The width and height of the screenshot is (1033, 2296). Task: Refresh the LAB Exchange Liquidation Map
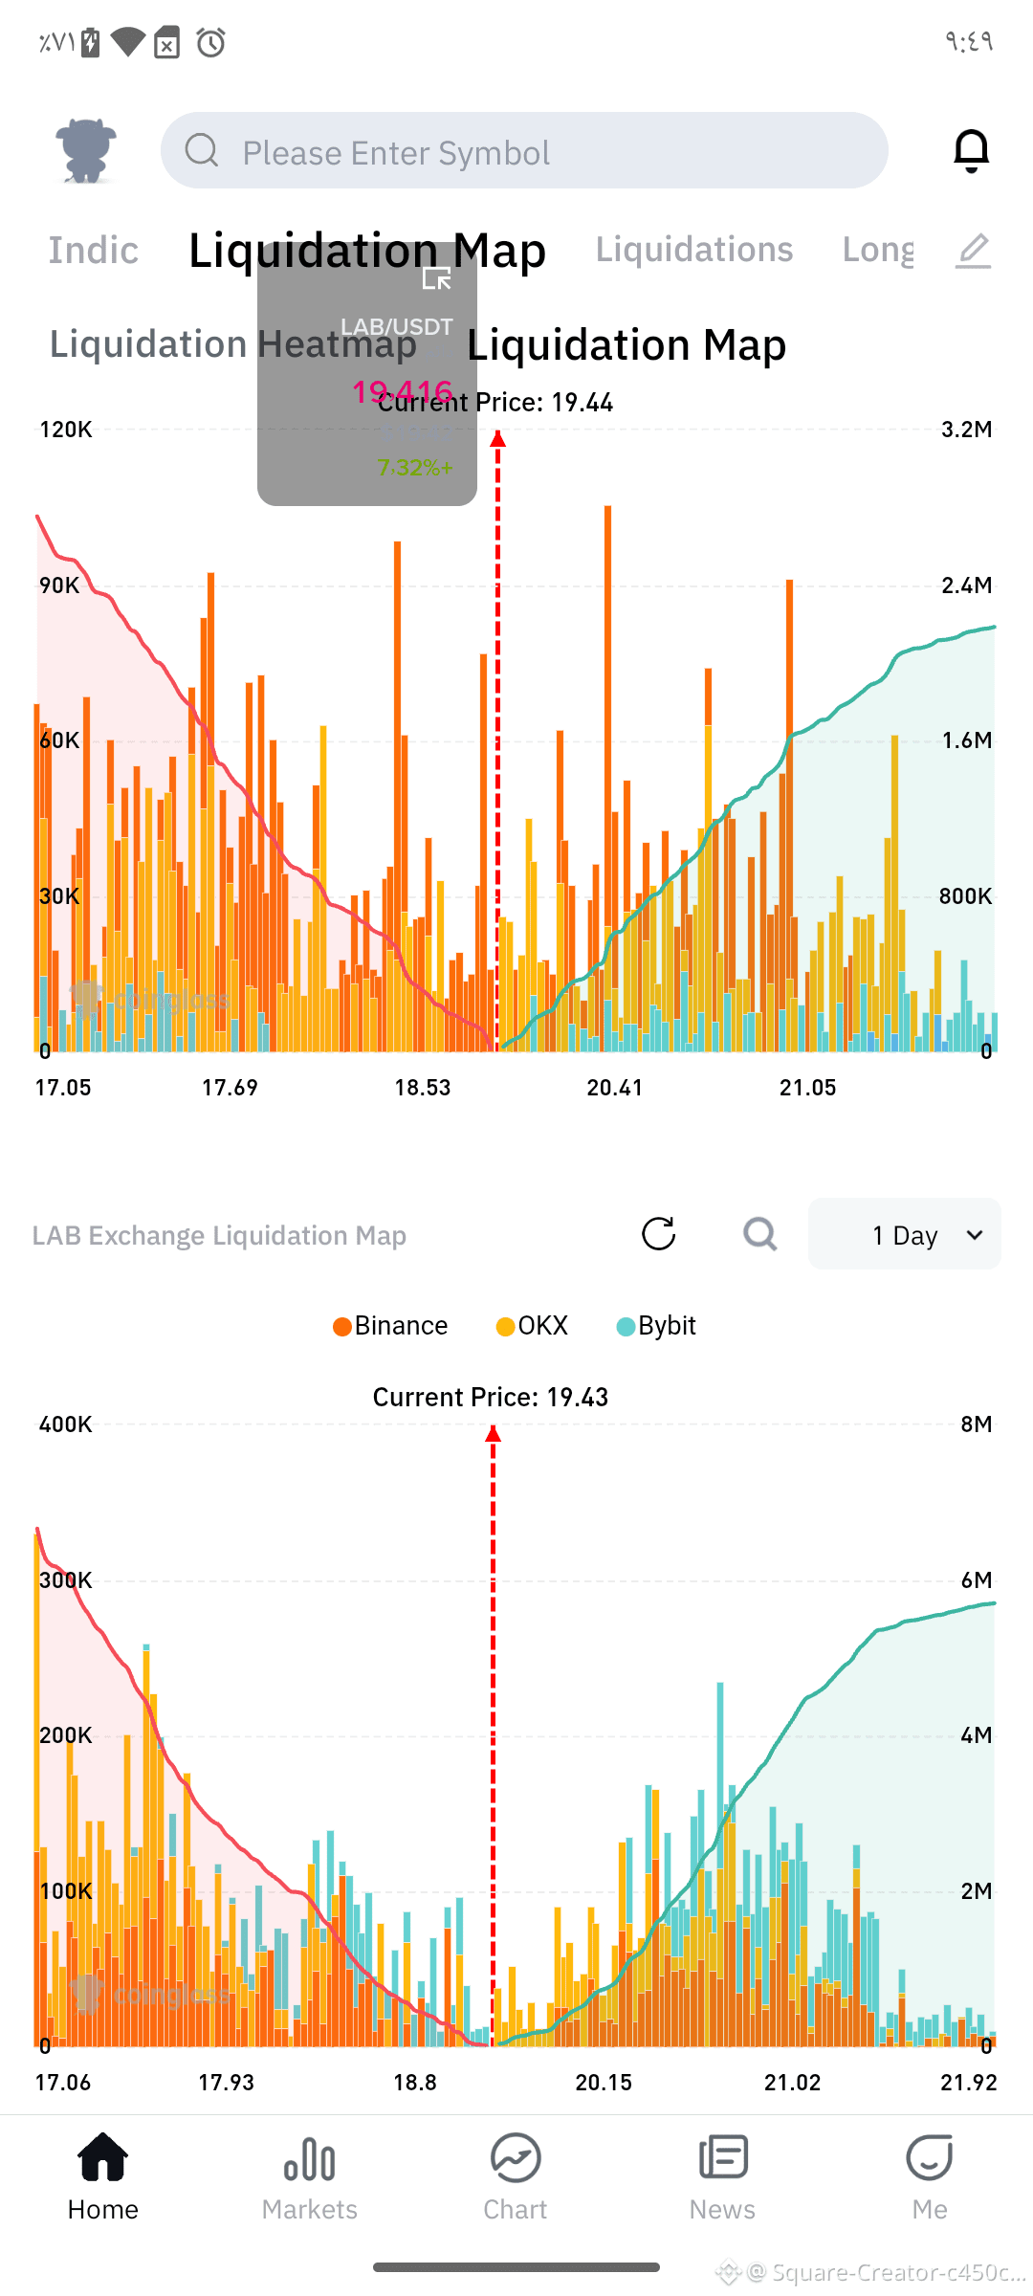pos(658,1234)
